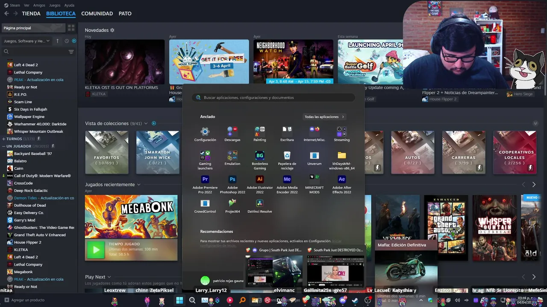
Task: Collapse the UN JUGADOR collection
Action: [x=4, y=146]
